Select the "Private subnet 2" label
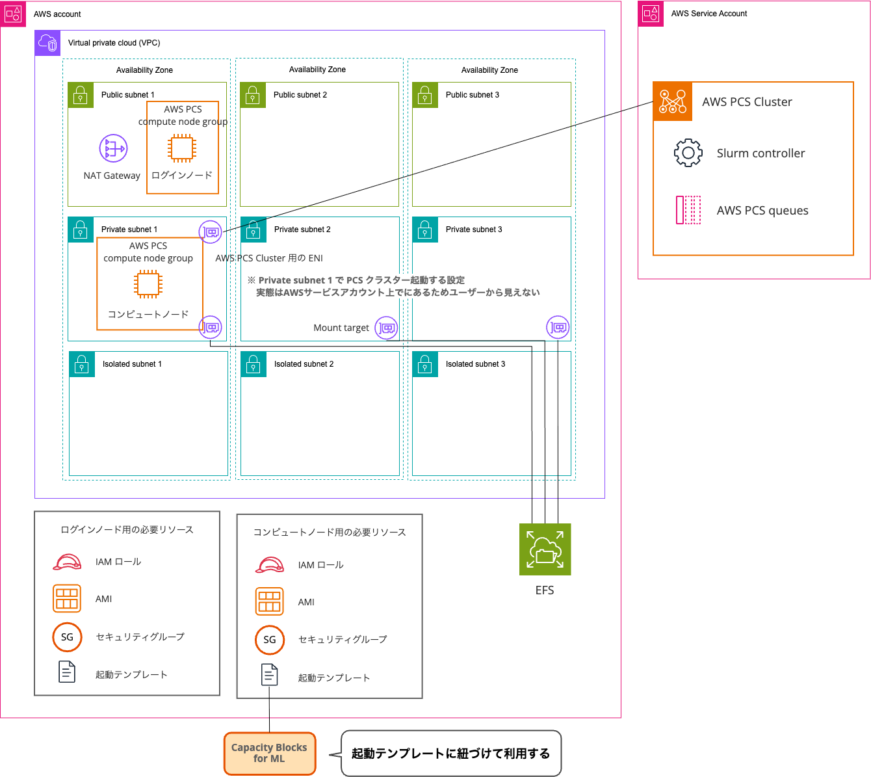Screen dimensions: 871x777 click(302, 230)
